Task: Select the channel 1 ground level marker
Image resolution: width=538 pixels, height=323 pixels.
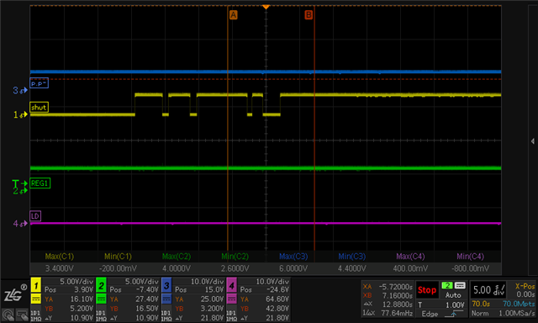Action: [20, 114]
